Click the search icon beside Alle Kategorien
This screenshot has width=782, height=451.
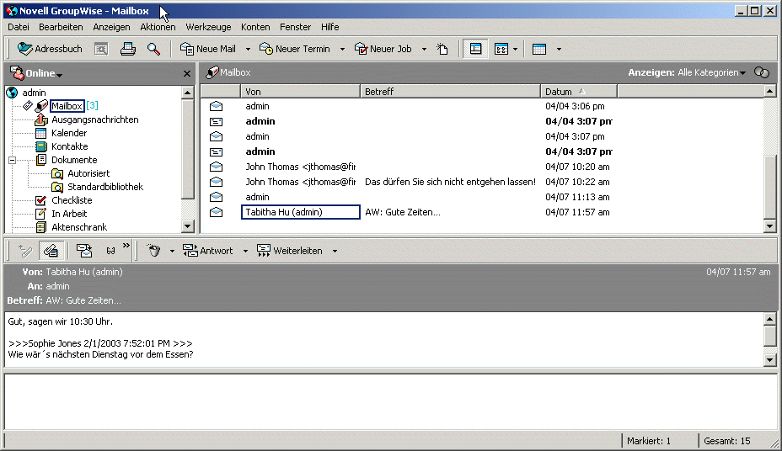coord(762,73)
